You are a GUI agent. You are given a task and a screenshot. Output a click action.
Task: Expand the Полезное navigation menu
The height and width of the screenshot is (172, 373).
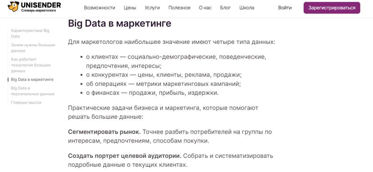point(180,8)
